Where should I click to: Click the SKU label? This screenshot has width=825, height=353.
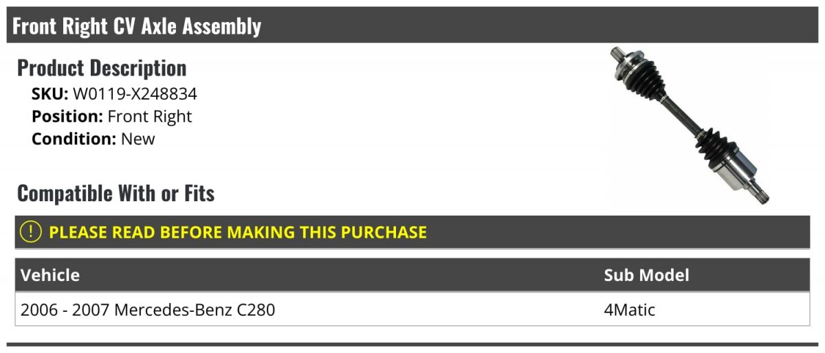(x=50, y=94)
